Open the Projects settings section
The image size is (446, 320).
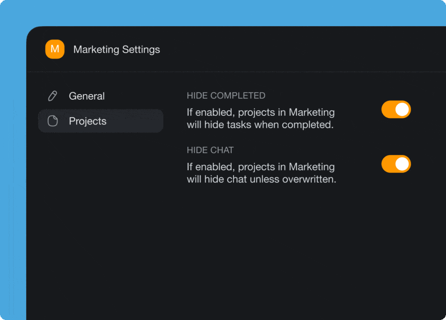tap(88, 121)
